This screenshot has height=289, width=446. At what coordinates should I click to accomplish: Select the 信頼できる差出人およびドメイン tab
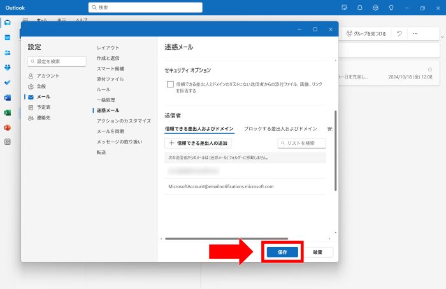pyautogui.click(x=199, y=128)
